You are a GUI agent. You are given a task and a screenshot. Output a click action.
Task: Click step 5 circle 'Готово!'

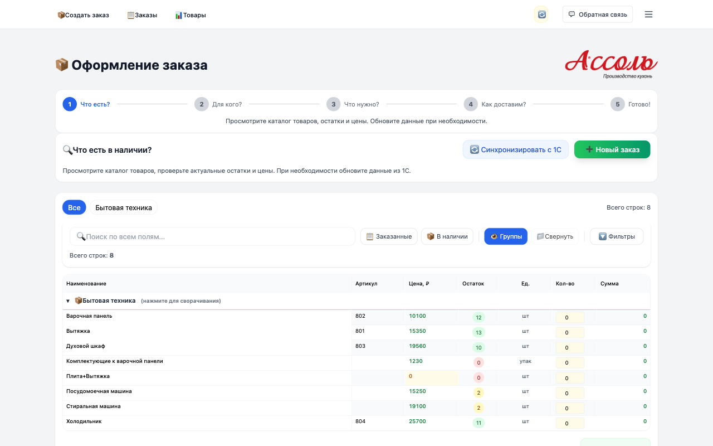pyautogui.click(x=617, y=104)
